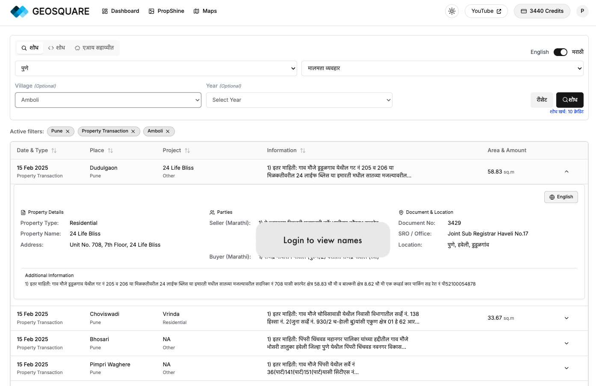Expand the Choviswadi Vrinda transaction row
596x386 pixels.
[566, 318]
